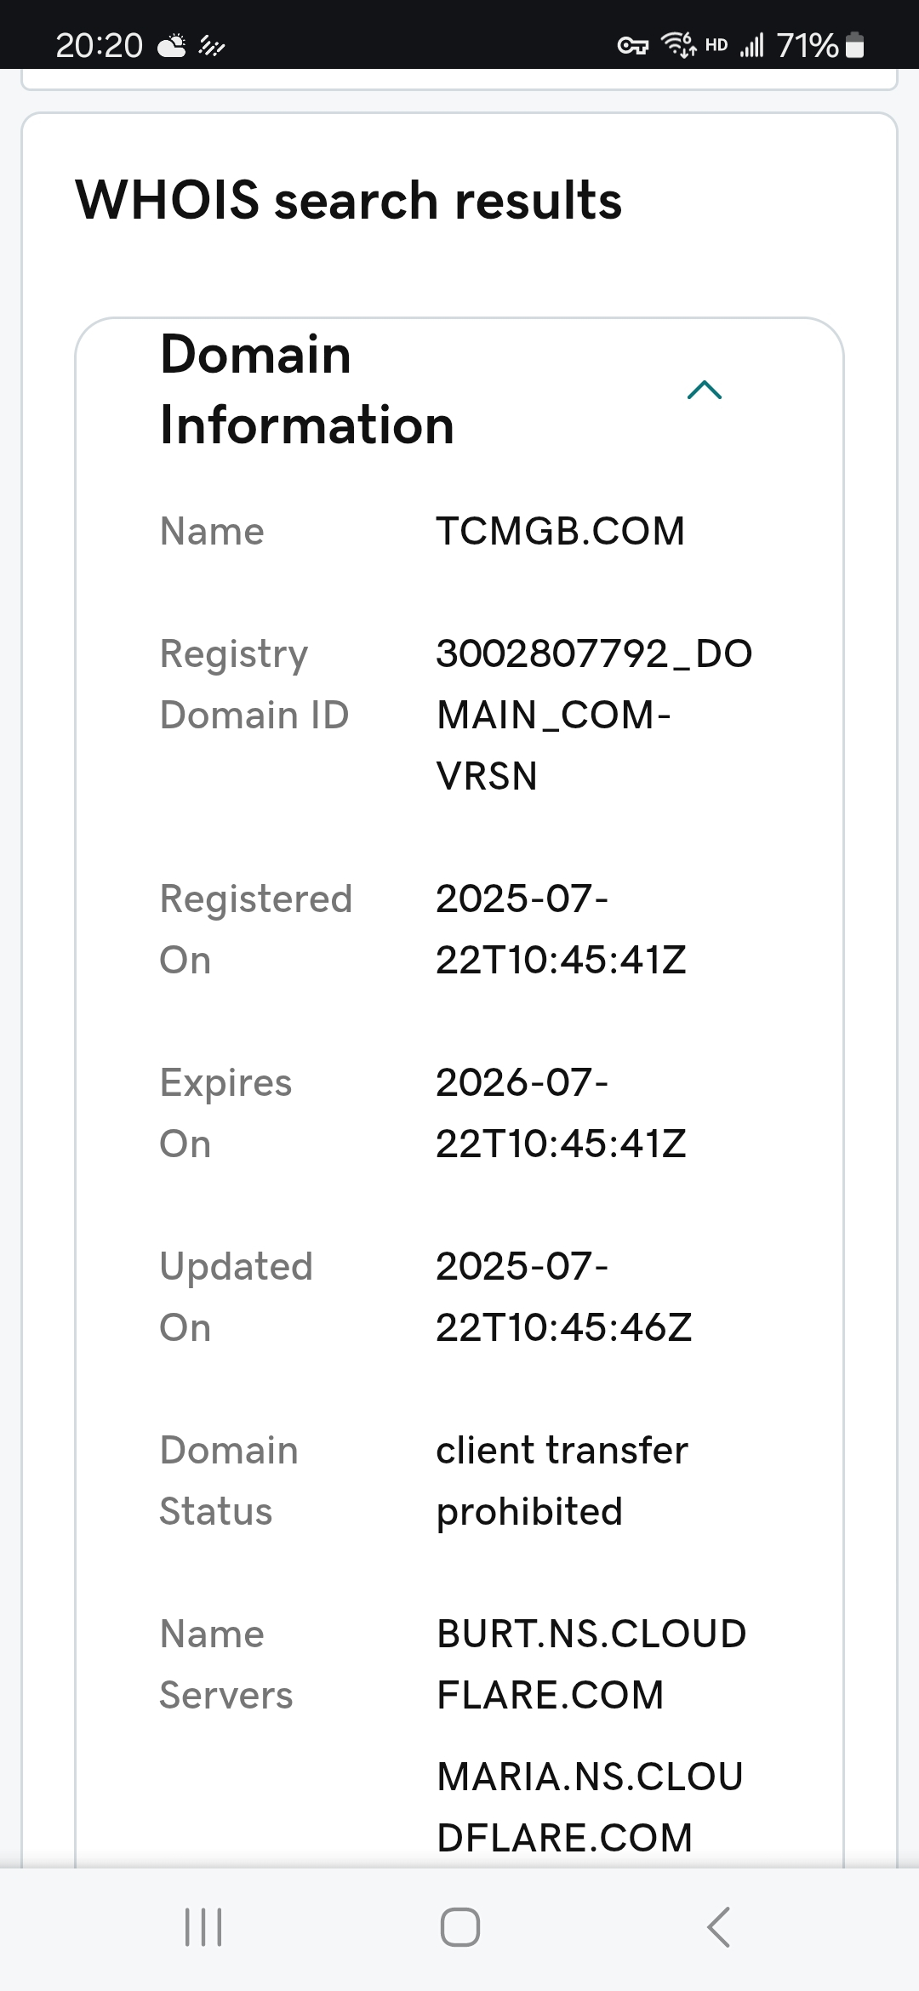Collapse the Domain Information section chevron
Image resolution: width=919 pixels, height=1991 pixels.
[704, 391]
